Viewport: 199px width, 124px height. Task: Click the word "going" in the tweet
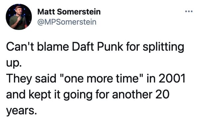coord(78,95)
